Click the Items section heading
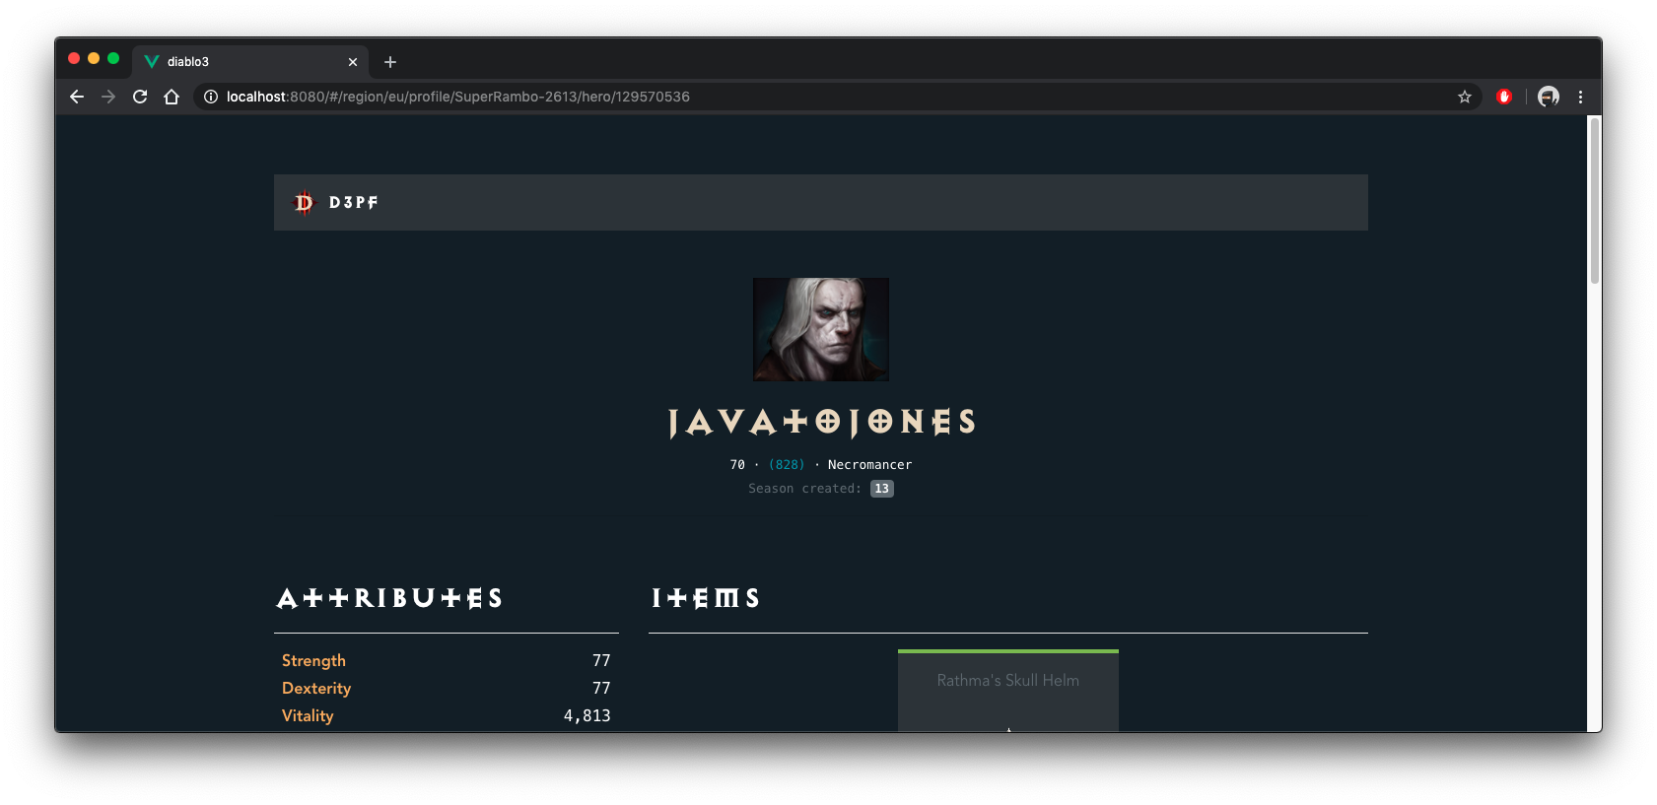The image size is (1657, 805). pyautogui.click(x=705, y=598)
